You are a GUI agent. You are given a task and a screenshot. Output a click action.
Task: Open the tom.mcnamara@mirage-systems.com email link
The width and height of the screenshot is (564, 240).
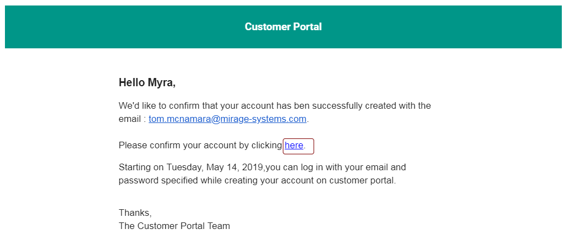(227, 119)
